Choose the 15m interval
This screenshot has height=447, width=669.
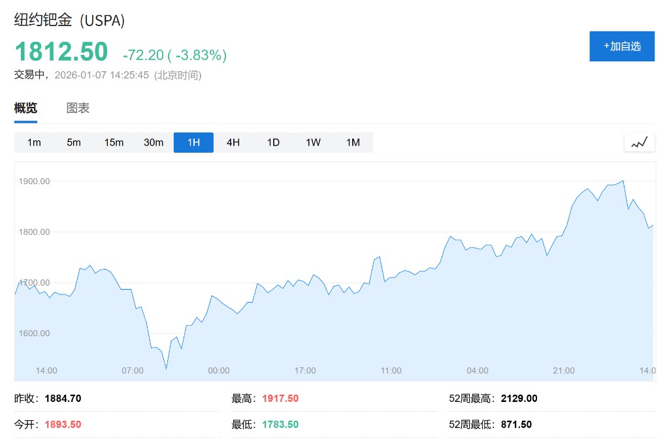click(x=114, y=142)
